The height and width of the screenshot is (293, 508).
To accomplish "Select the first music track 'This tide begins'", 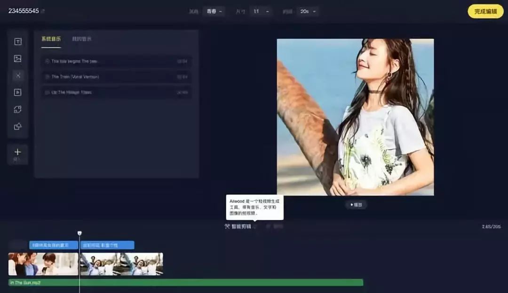I will coord(117,61).
